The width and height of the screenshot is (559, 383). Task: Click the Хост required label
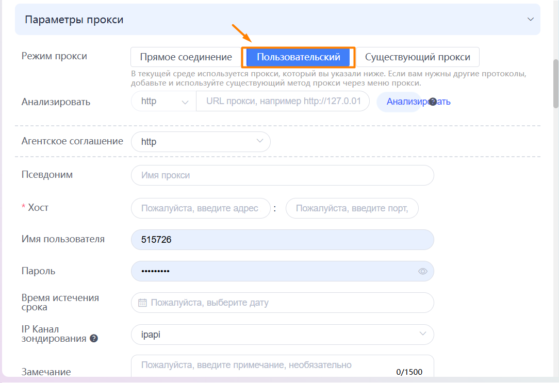pyautogui.click(x=35, y=207)
